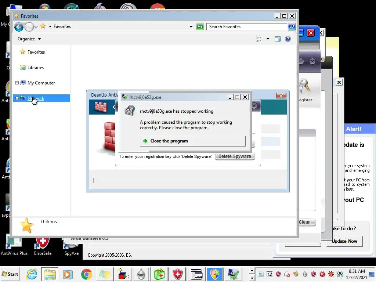This screenshot has width=376, height=282.
Task: Open the more view options dropdown arrow
Action: pos(268,39)
